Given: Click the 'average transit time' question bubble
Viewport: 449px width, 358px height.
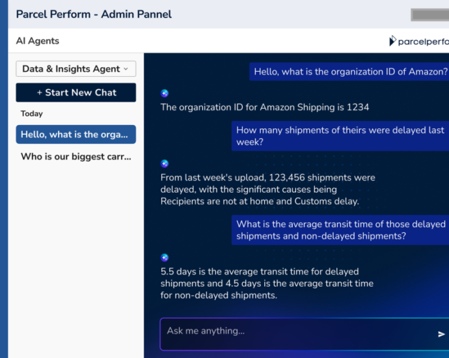Looking at the screenshot, I should (340, 230).
